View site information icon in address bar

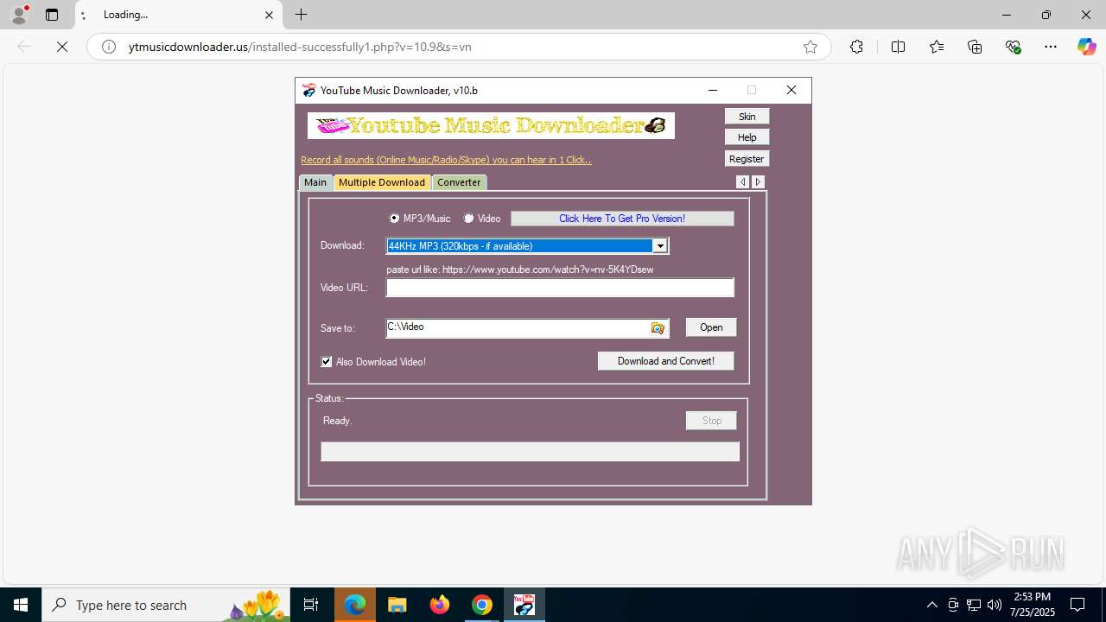tap(109, 47)
